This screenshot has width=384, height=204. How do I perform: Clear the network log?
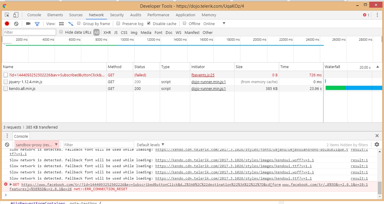pyautogui.click(x=16, y=24)
